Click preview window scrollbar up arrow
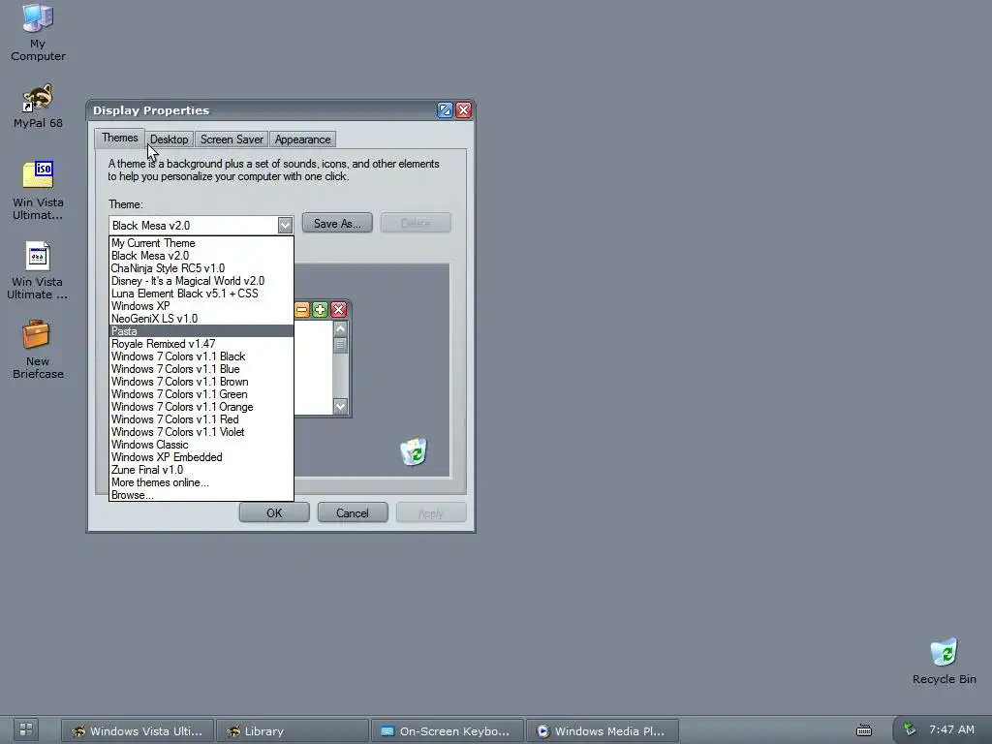 [x=340, y=329]
